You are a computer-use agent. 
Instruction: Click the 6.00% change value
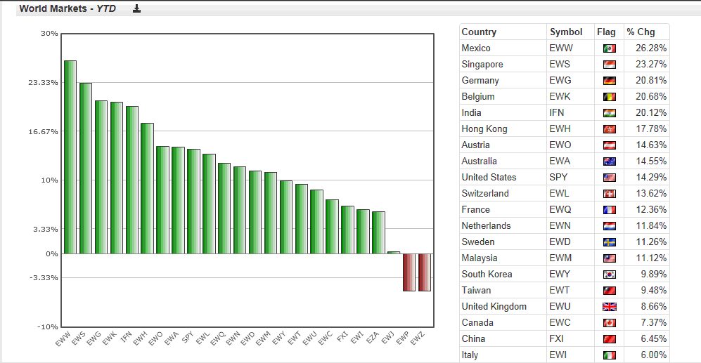[654, 355]
